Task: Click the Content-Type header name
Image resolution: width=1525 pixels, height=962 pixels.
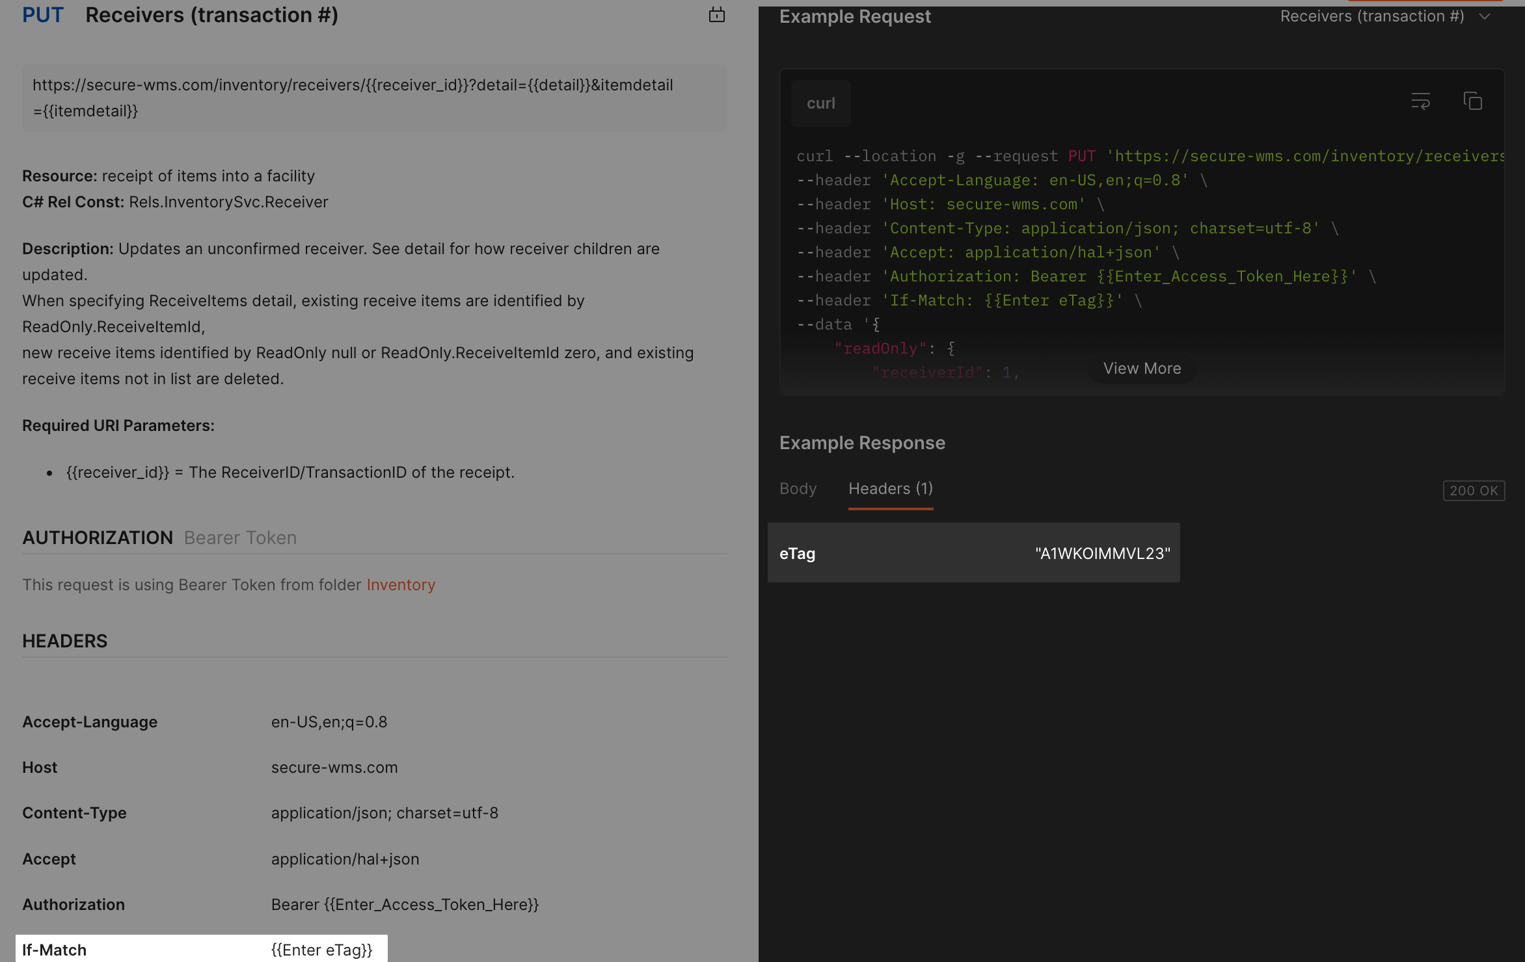Action: coord(74,813)
